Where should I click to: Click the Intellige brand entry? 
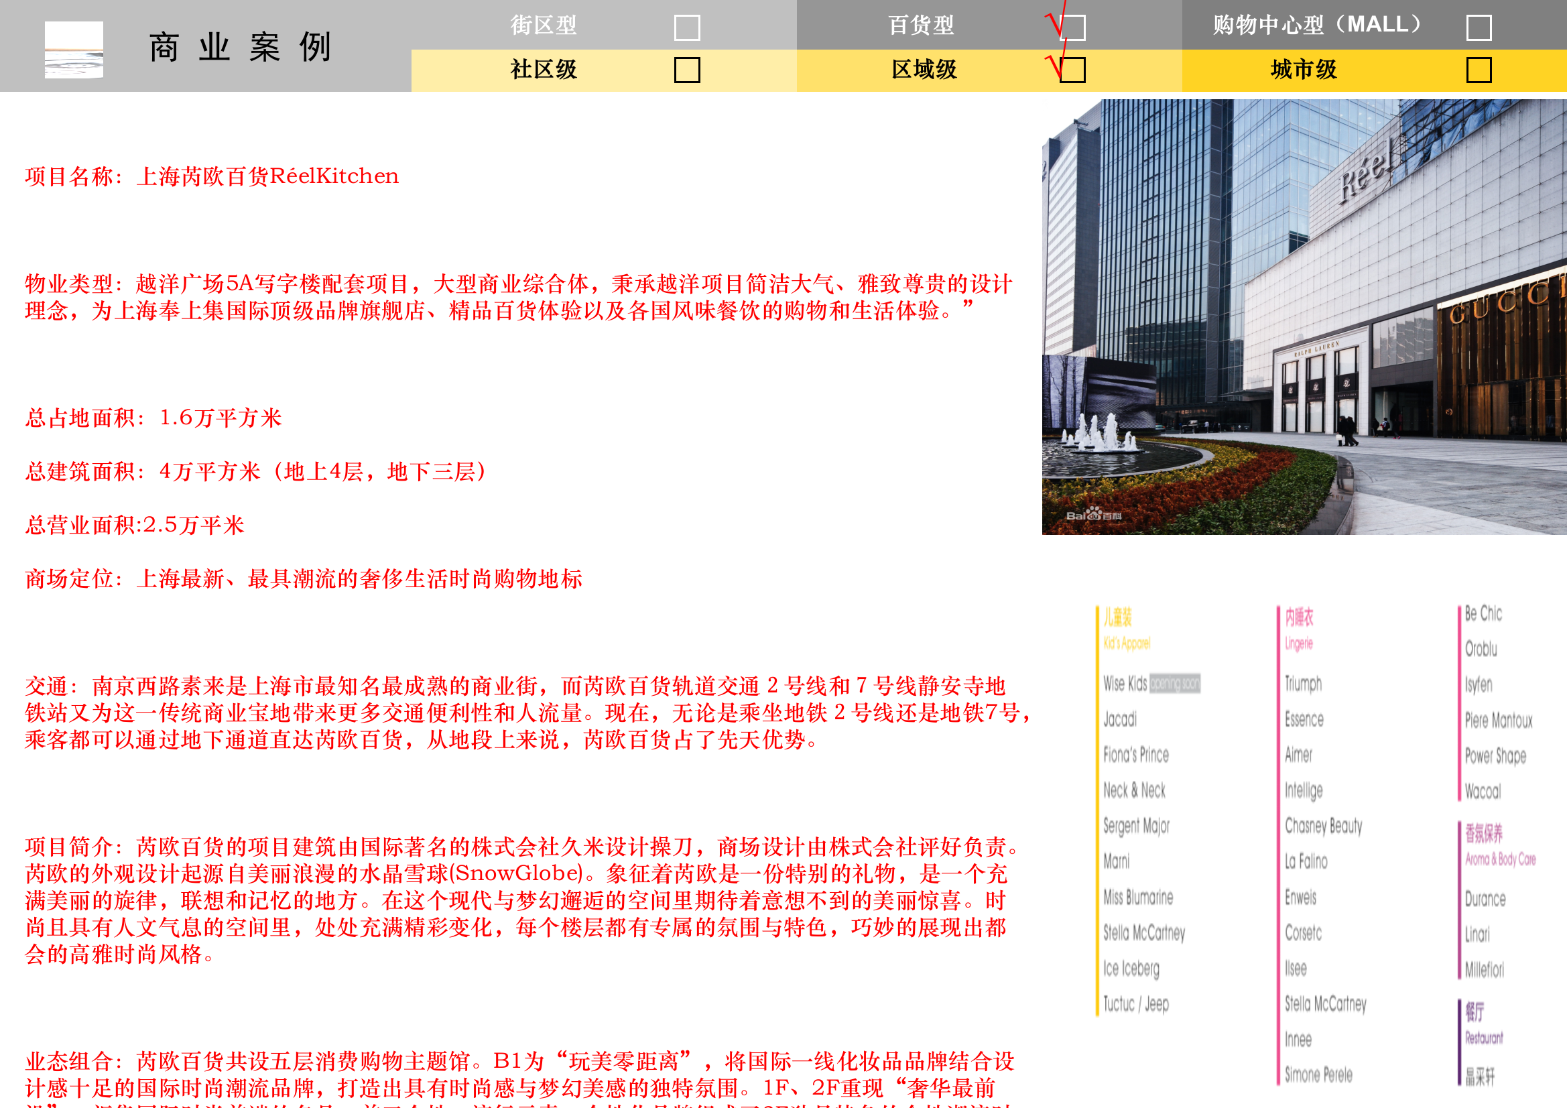pos(1304,790)
